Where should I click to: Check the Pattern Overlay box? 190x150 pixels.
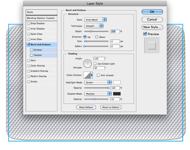click(29, 76)
